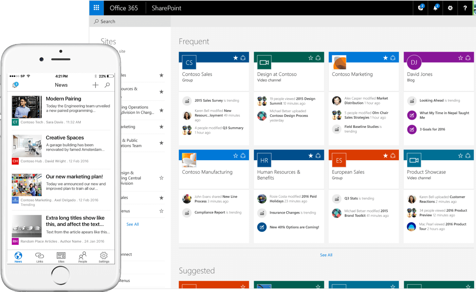Viewport: 476px width, 292px height.
Task: Open search in the mobile News app
Action: tap(107, 85)
